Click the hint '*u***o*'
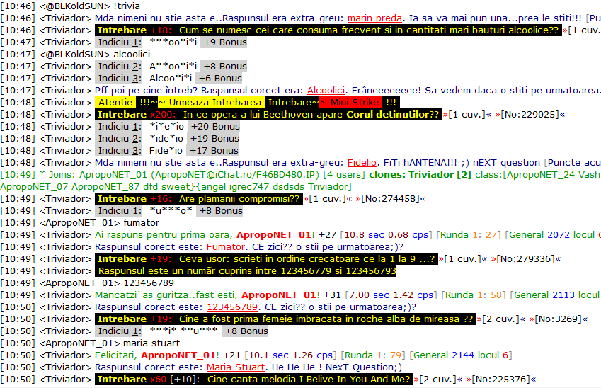The height and width of the screenshot is (388, 601). (171, 211)
